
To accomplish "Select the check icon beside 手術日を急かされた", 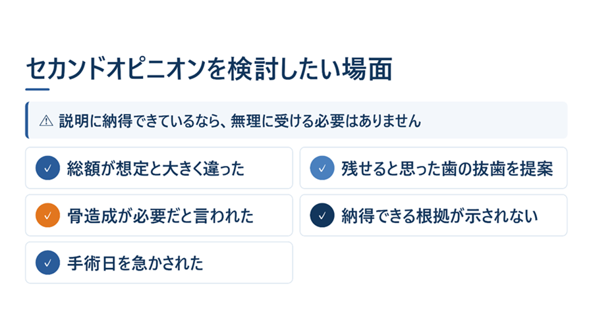I will pos(47,263).
